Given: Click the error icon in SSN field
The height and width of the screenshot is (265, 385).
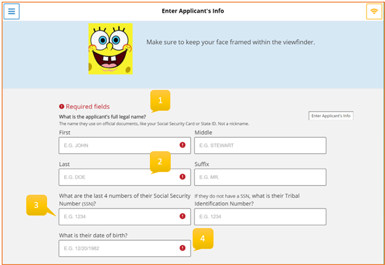Looking at the screenshot, I should click(182, 216).
